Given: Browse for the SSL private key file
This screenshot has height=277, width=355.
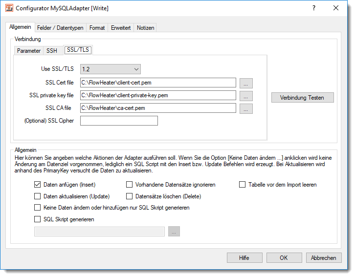Looking at the screenshot, I should (x=246, y=96).
